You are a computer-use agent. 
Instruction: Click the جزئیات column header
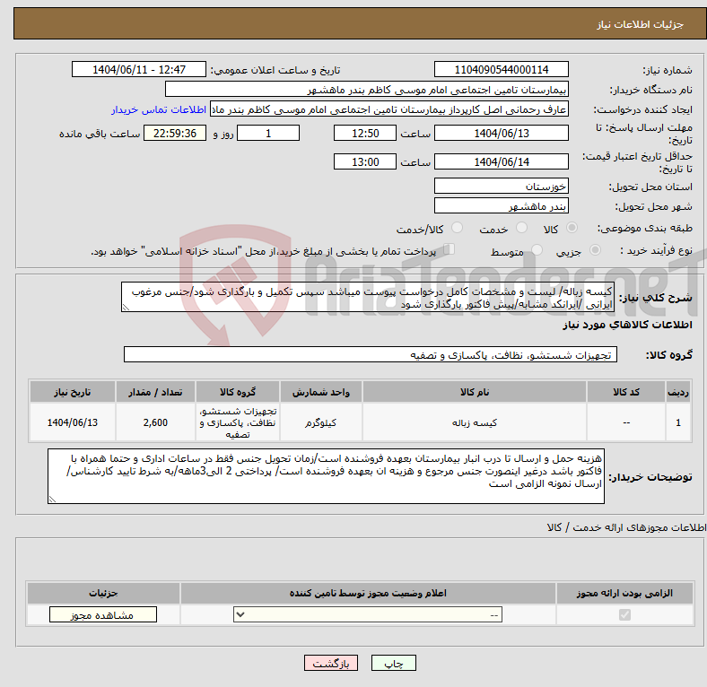[x=103, y=593]
